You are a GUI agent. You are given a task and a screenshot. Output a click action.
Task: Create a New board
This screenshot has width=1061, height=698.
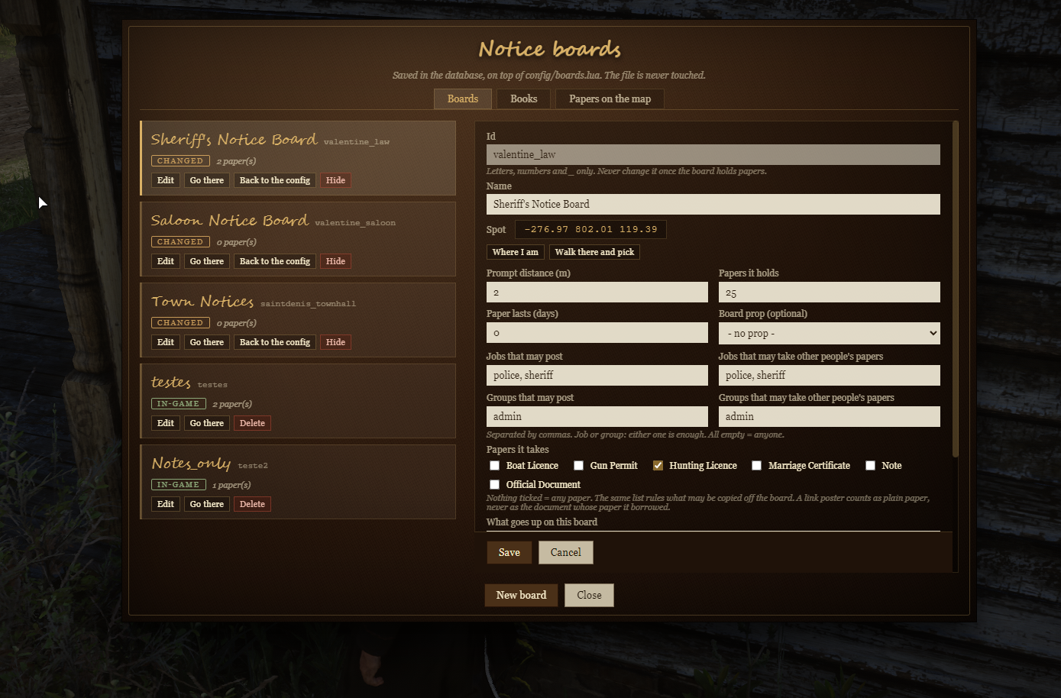pyautogui.click(x=521, y=595)
